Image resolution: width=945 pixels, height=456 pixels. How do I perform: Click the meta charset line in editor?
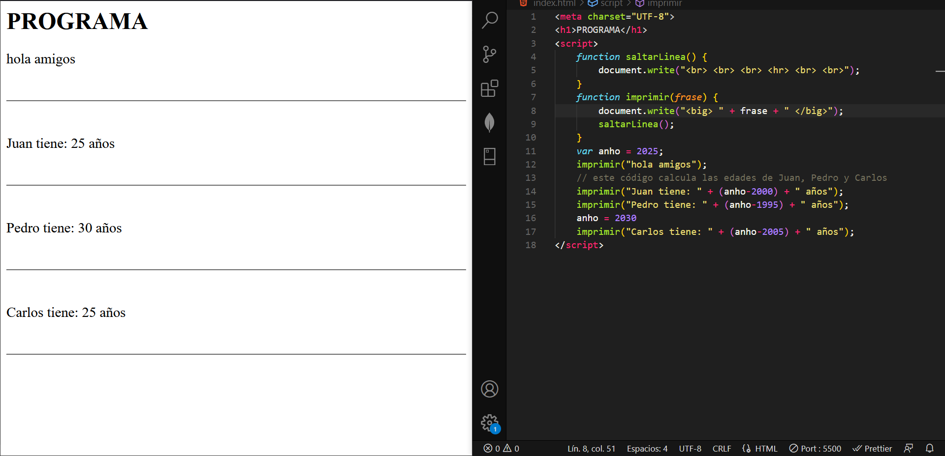coord(614,17)
